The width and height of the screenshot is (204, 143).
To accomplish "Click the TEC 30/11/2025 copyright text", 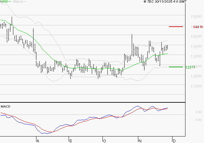I will (165, 1).
